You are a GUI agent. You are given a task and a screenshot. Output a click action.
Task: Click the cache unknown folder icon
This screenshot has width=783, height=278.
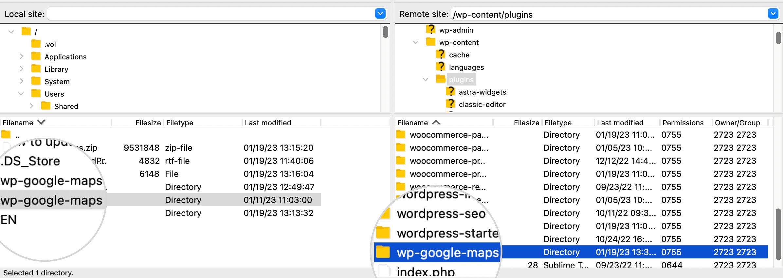point(441,54)
